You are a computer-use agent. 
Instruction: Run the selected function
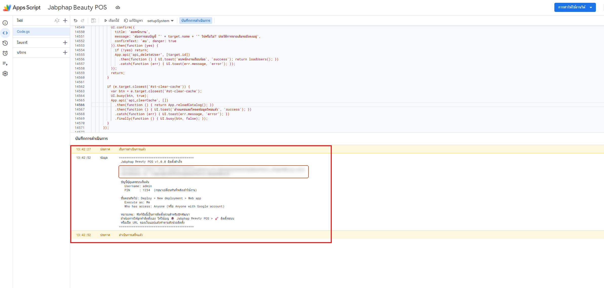[x=112, y=21]
